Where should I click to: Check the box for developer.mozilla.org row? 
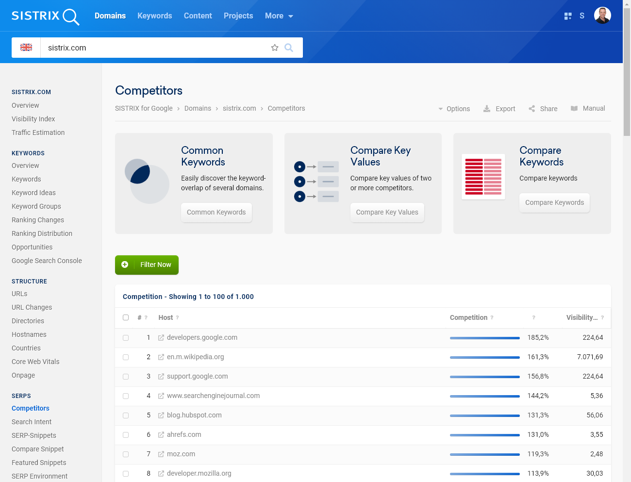[x=126, y=474]
